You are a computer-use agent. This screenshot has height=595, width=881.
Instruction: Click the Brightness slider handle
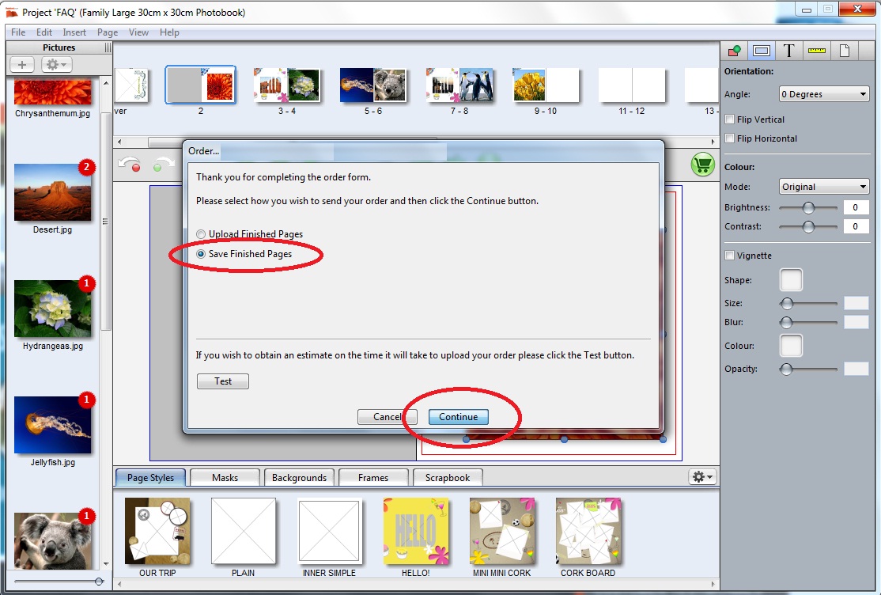point(808,208)
